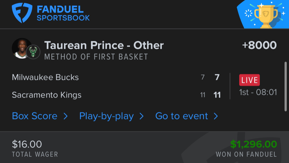Click the Milwaukee Bucks team name
Screen dimensions: 289x163
click(45, 77)
